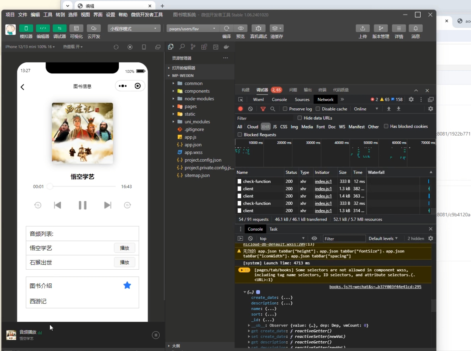Open the iPhone 12/13 mini device dropdown
The width and height of the screenshot is (471, 351).
click(x=30, y=47)
